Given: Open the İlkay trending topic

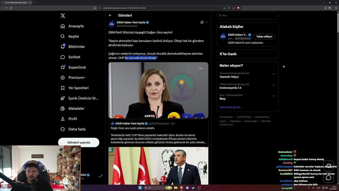Looking at the screenshot, I should click(x=223, y=99).
